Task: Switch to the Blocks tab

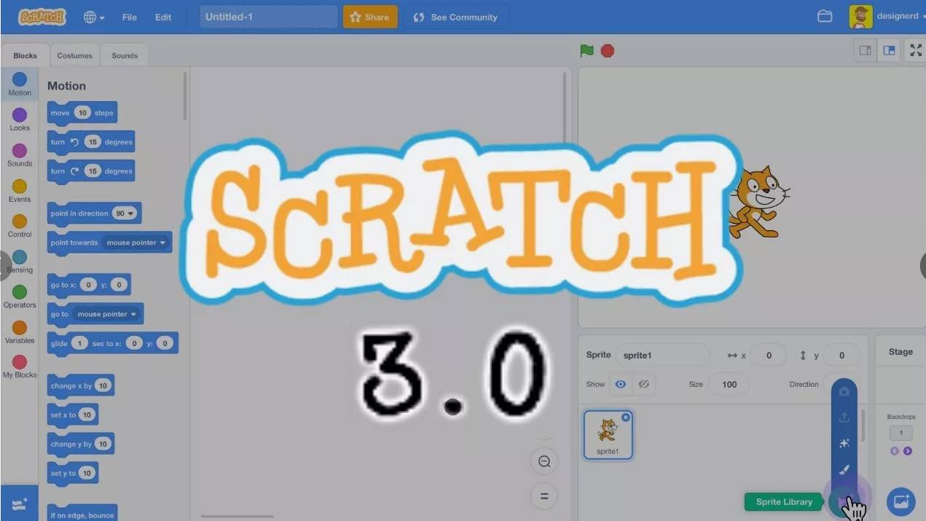Action: pyautogui.click(x=25, y=55)
